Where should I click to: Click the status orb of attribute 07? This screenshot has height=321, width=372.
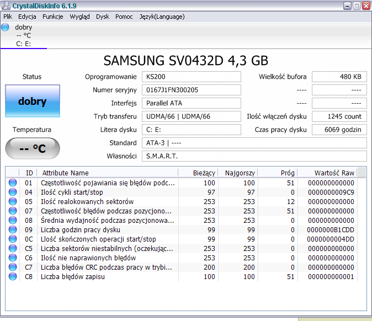(x=13, y=211)
